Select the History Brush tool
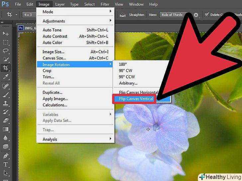 coord(6,112)
